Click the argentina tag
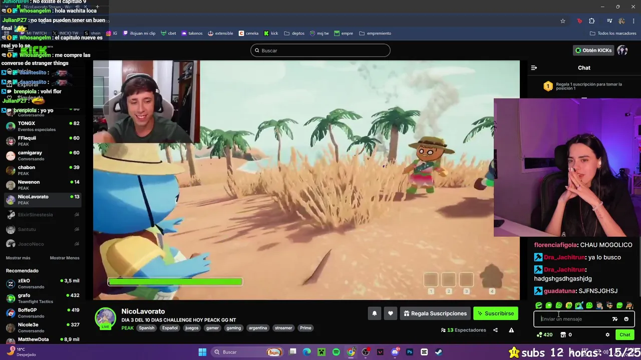The image size is (641, 360). click(258, 328)
